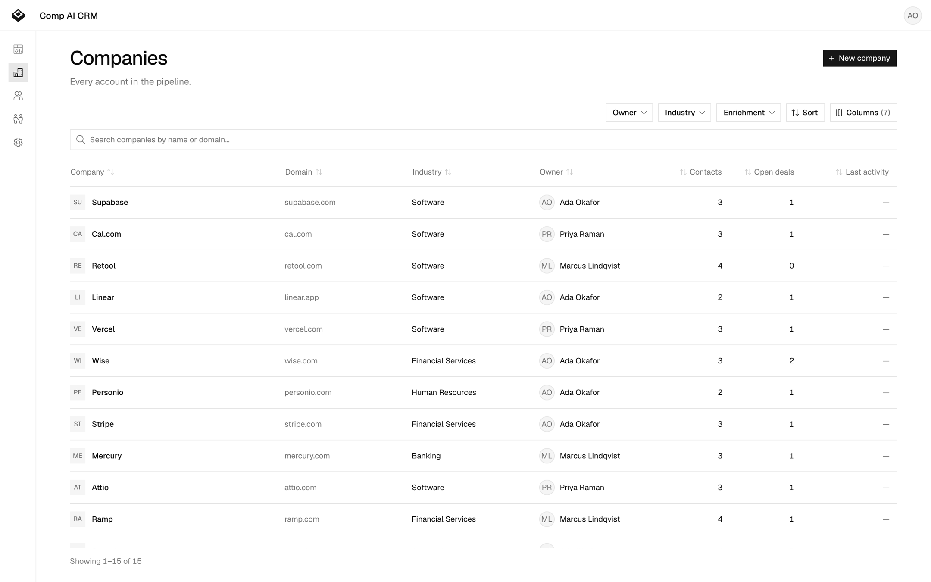This screenshot has height=582, width=931.
Task: Click the Company column header
Action: pos(92,172)
